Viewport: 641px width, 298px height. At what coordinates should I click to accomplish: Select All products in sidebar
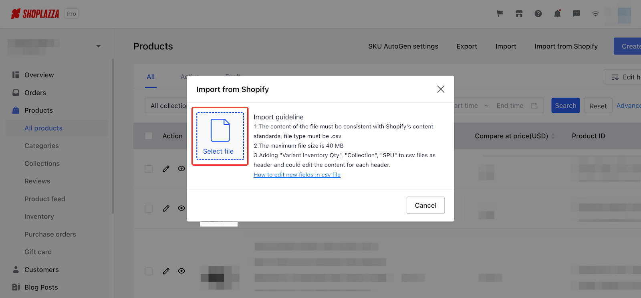(x=43, y=128)
